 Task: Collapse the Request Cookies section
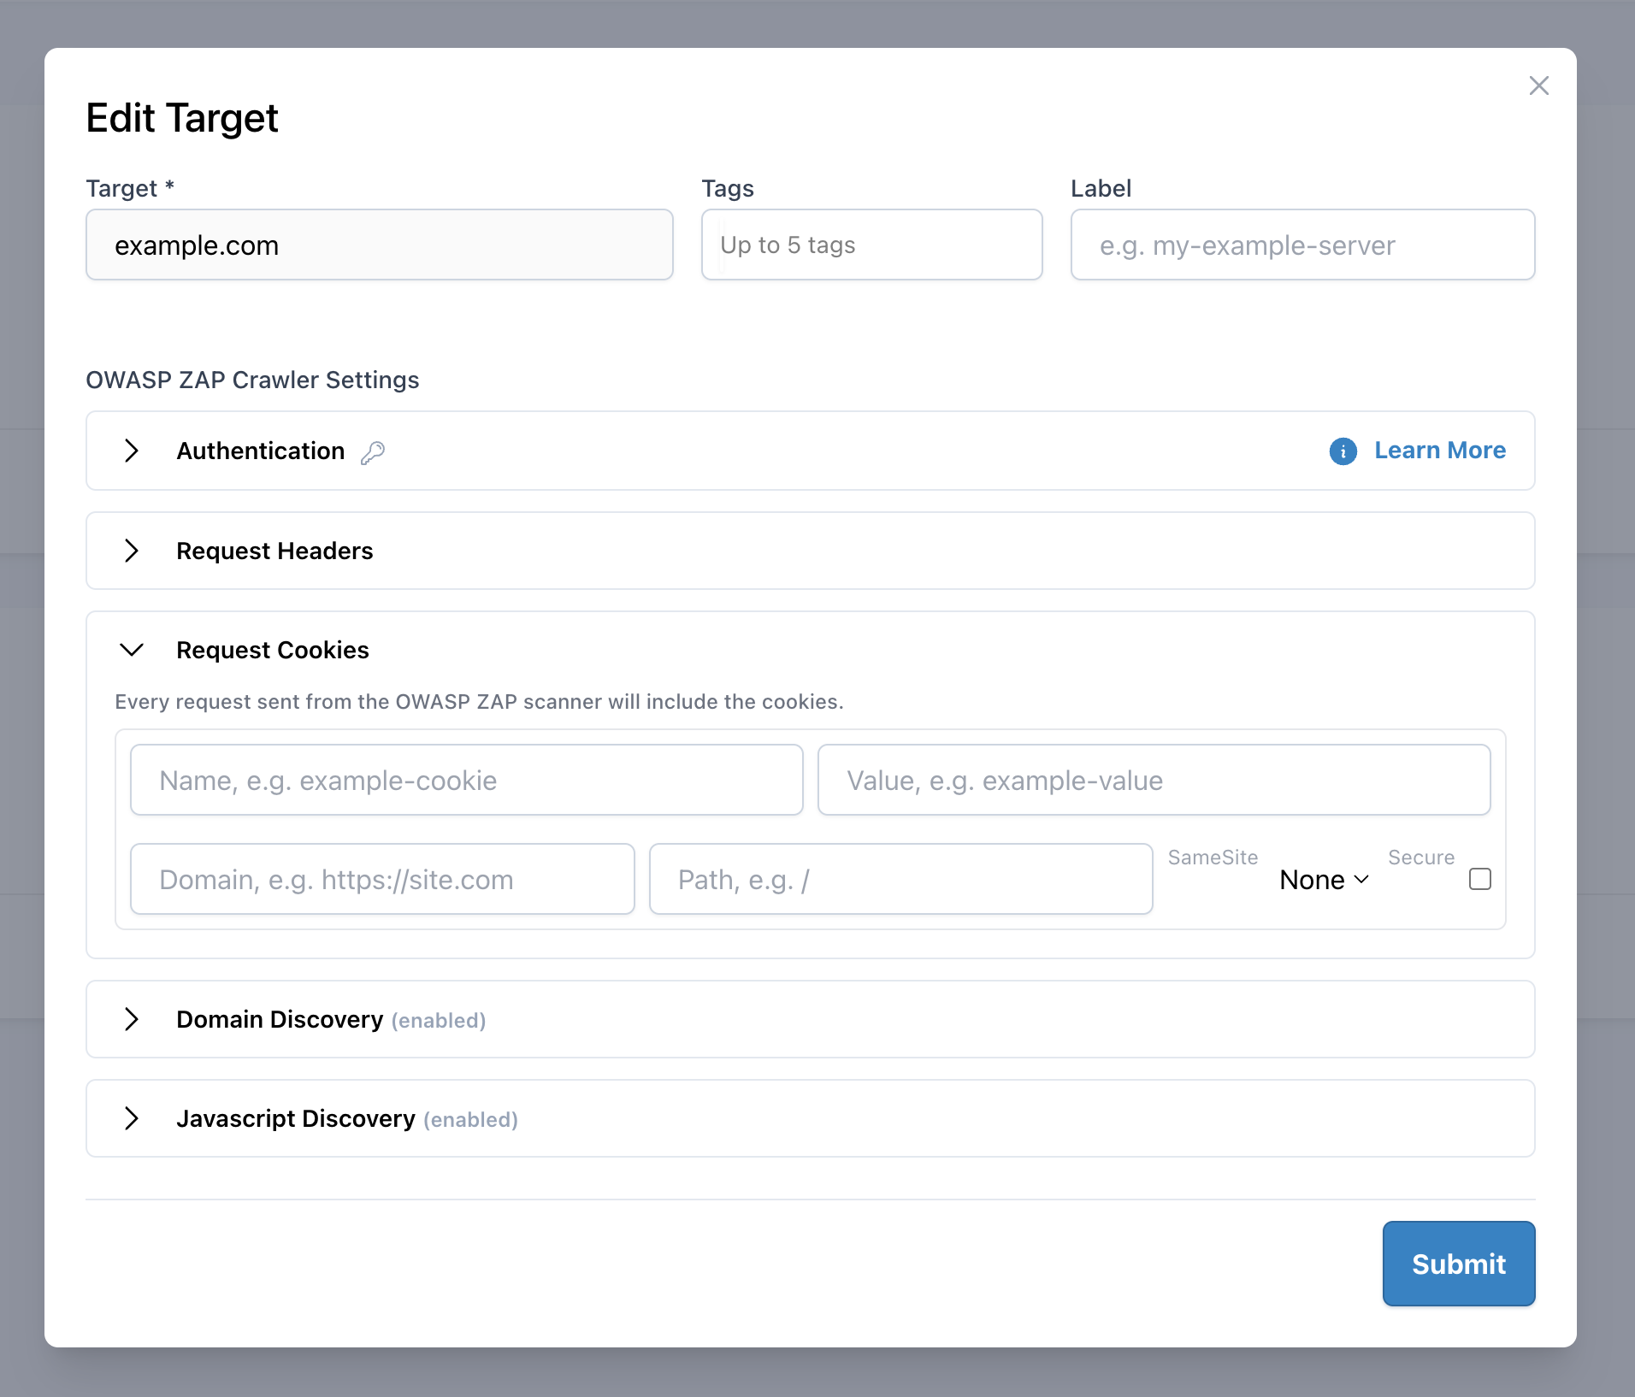click(x=132, y=650)
